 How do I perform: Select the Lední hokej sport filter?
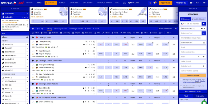pyautogui.click(x=65, y=33)
